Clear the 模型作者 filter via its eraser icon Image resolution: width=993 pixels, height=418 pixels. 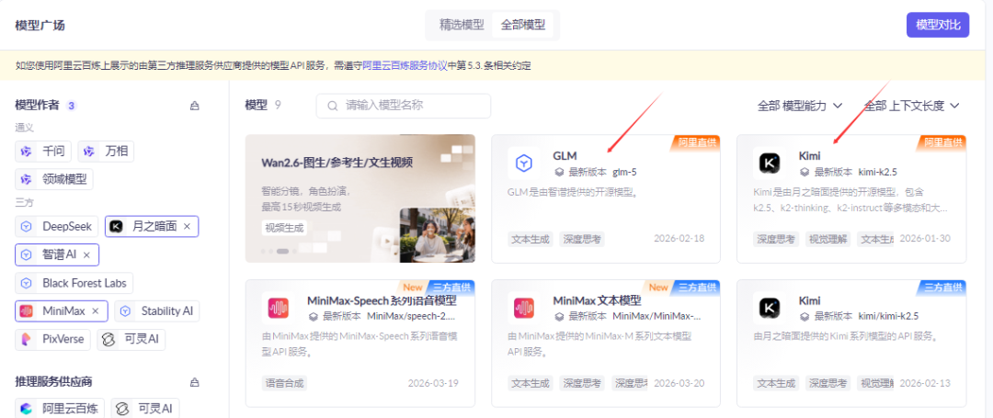coord(194,106)
